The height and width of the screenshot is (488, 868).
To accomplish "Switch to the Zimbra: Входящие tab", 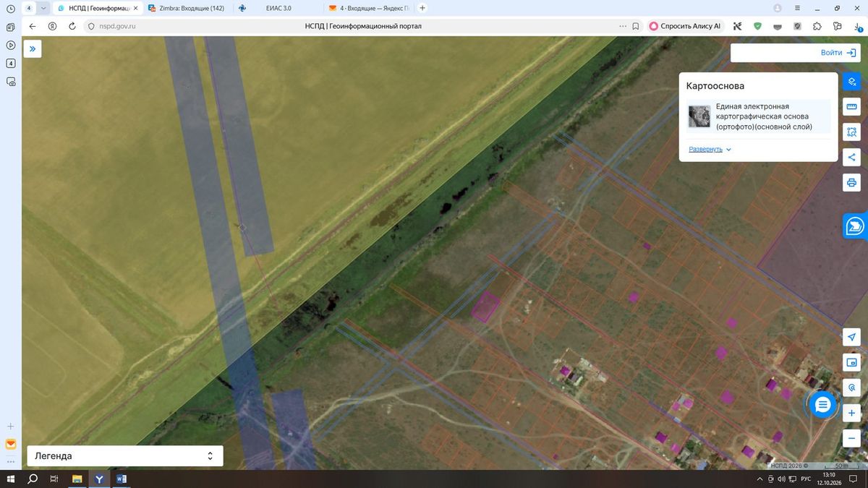I will coord(187,8).
